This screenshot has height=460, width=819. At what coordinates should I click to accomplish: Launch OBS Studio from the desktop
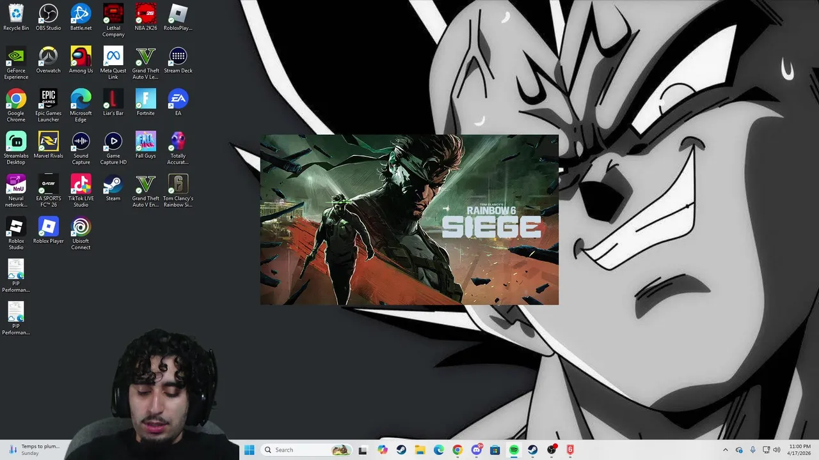pyautogui.click(x=48, y=17)
